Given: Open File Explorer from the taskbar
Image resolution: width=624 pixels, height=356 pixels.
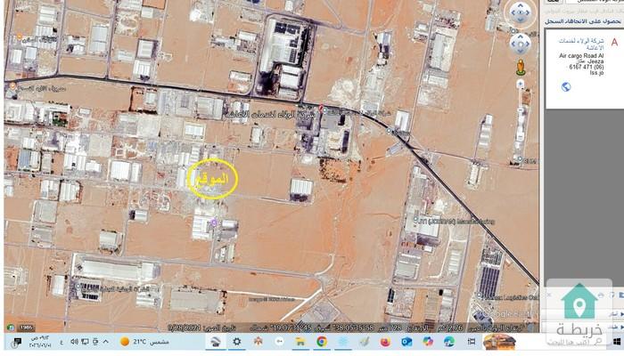Looking at the screenshot, I should point(300,342).
